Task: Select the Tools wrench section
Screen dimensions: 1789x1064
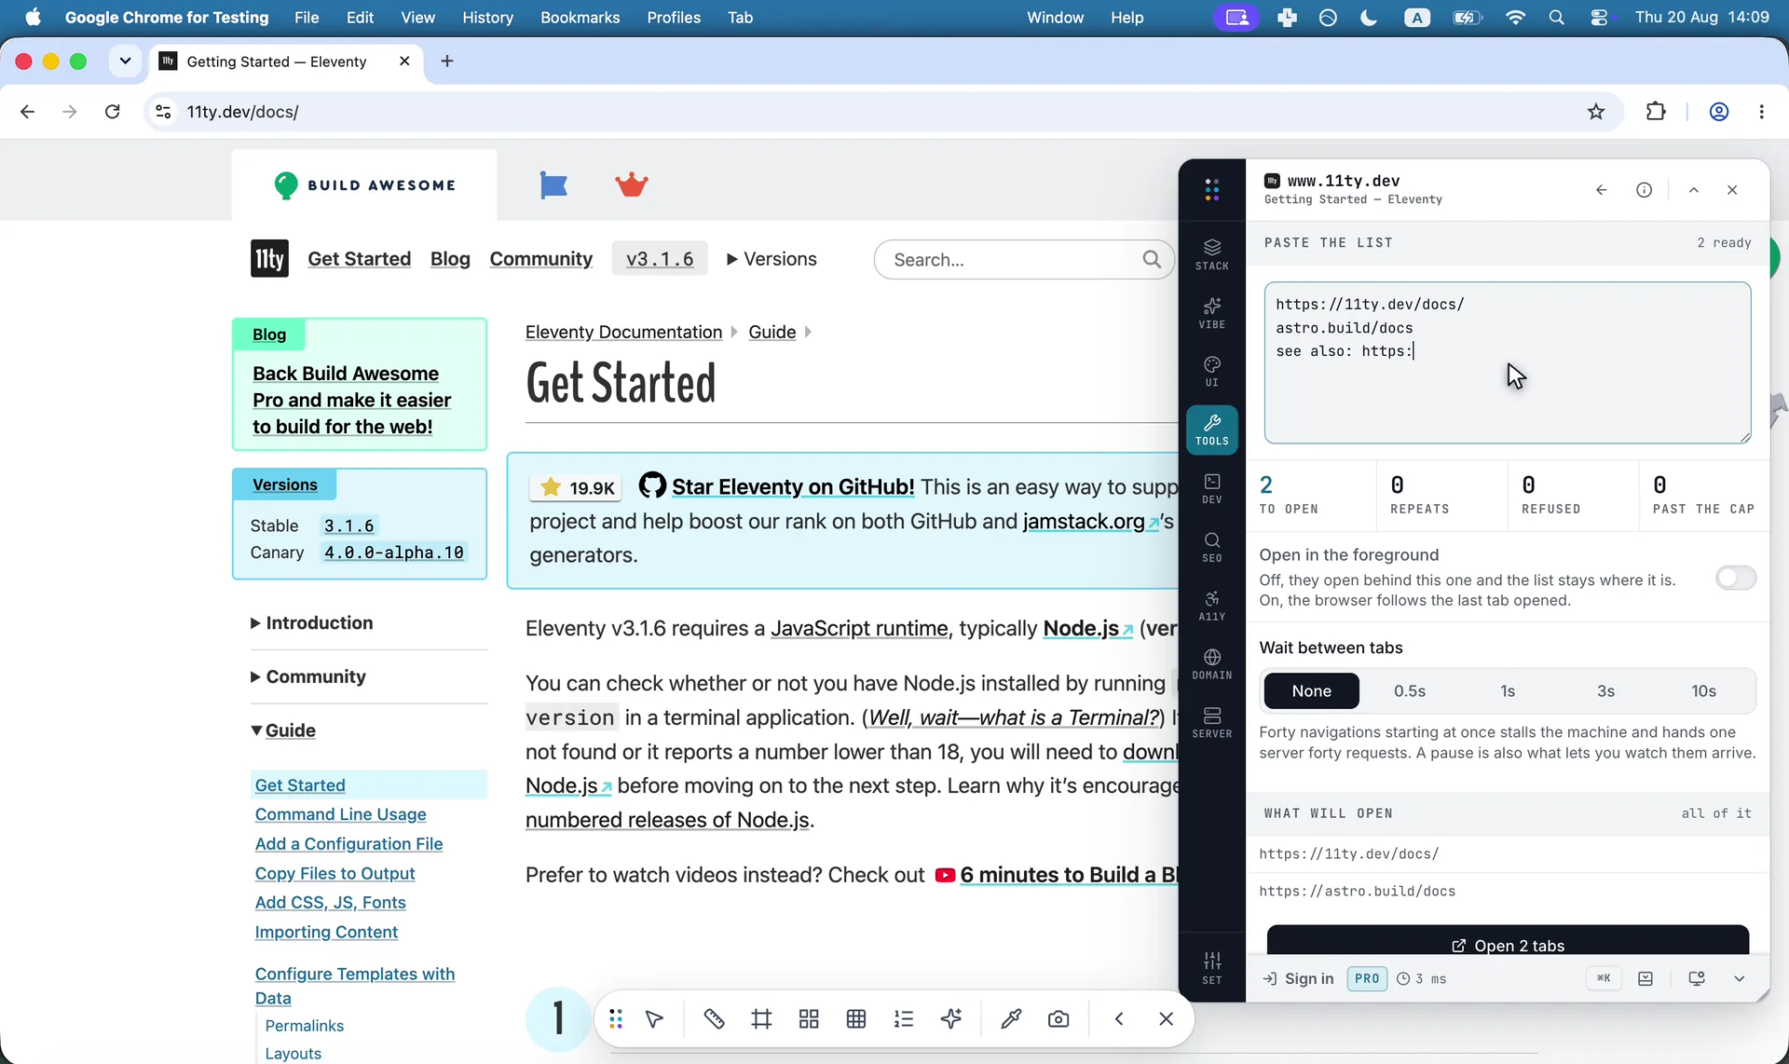Action: point(1211,430)
